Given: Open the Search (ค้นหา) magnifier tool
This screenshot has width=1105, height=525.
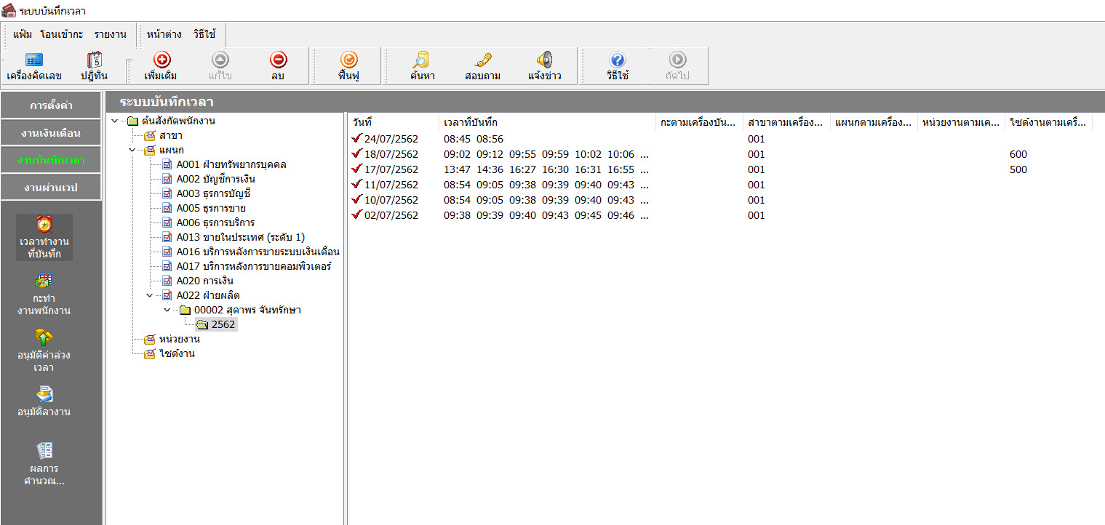Looking at the screenshot, I should click(x=422, y=66).
